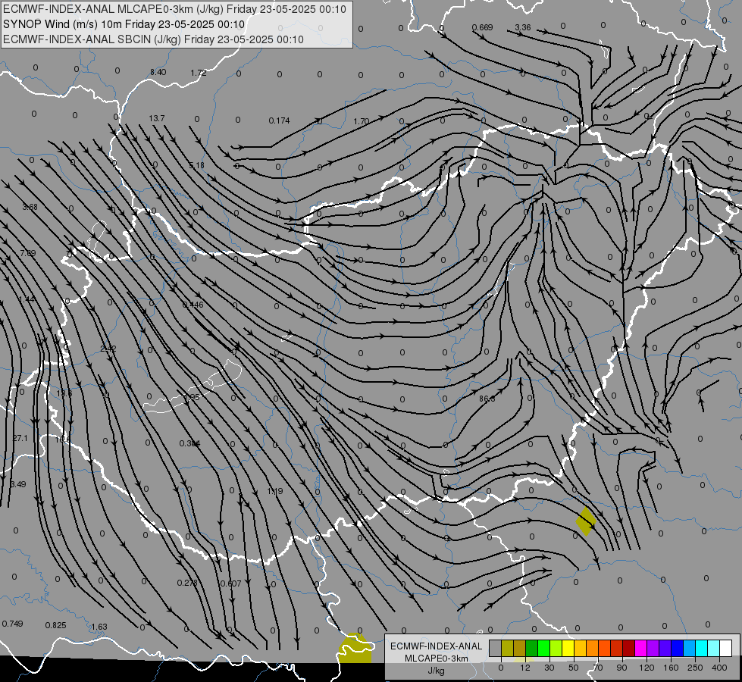This screenshot has width=742, height=682.
Task: Choose the dark green legend swatch
Action: 532,649
